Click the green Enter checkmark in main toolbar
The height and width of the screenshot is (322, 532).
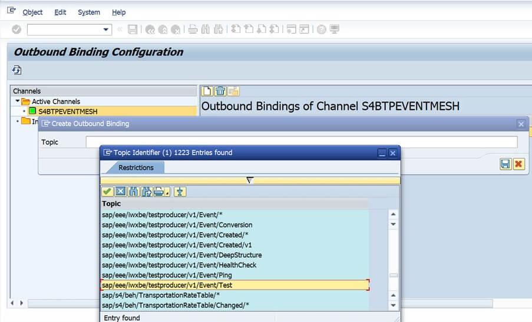pos(16,29)
